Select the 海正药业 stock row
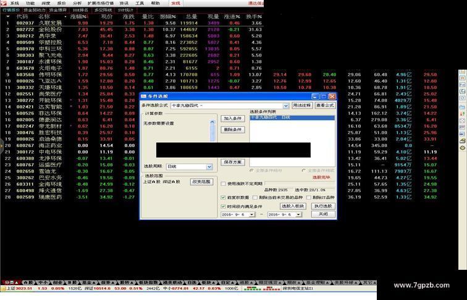 point(70,145)
